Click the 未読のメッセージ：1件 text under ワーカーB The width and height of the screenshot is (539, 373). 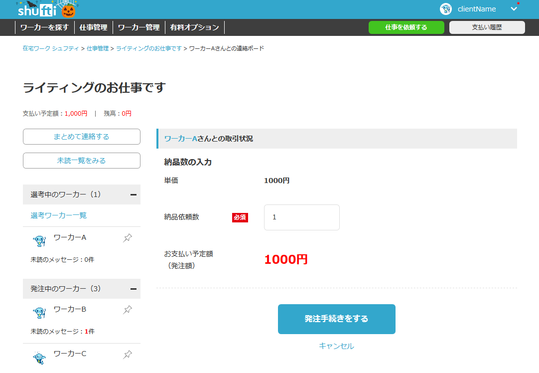tap(63, 332)
